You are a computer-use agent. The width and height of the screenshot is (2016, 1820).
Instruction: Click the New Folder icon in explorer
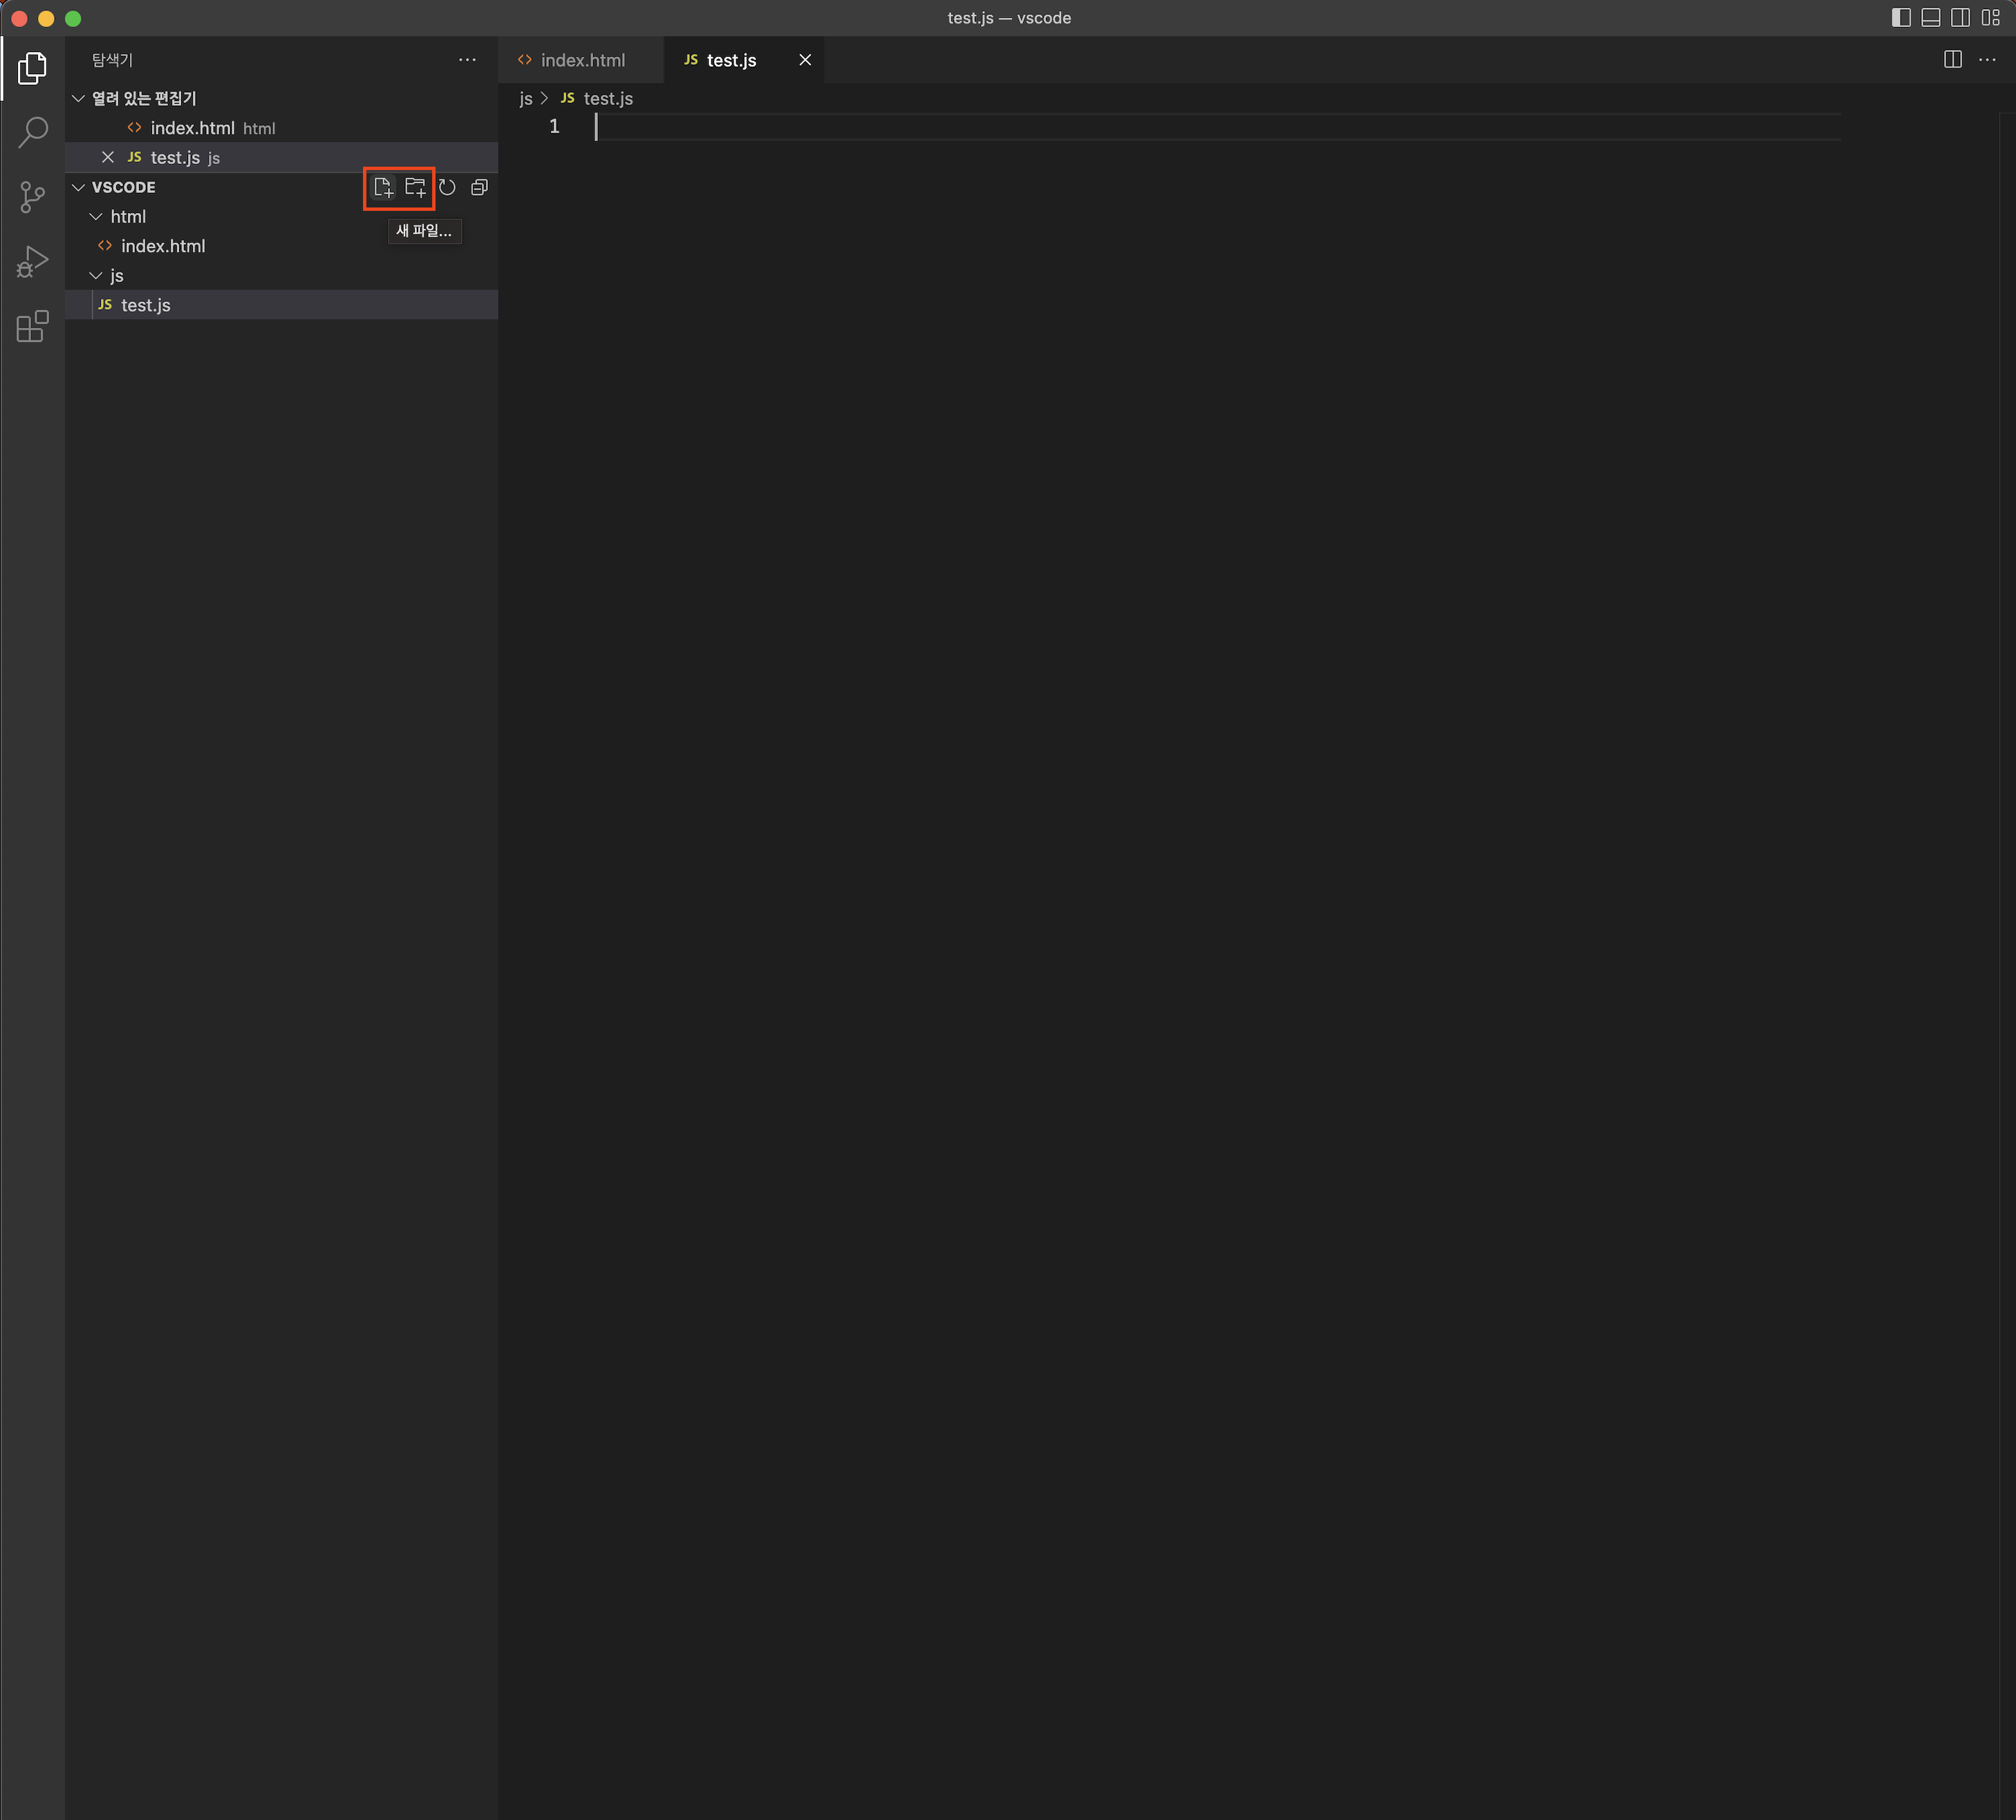(415, 188)
